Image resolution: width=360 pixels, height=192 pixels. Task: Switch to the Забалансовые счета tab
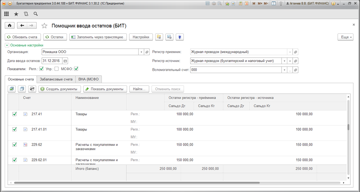[x=56, y=79]
